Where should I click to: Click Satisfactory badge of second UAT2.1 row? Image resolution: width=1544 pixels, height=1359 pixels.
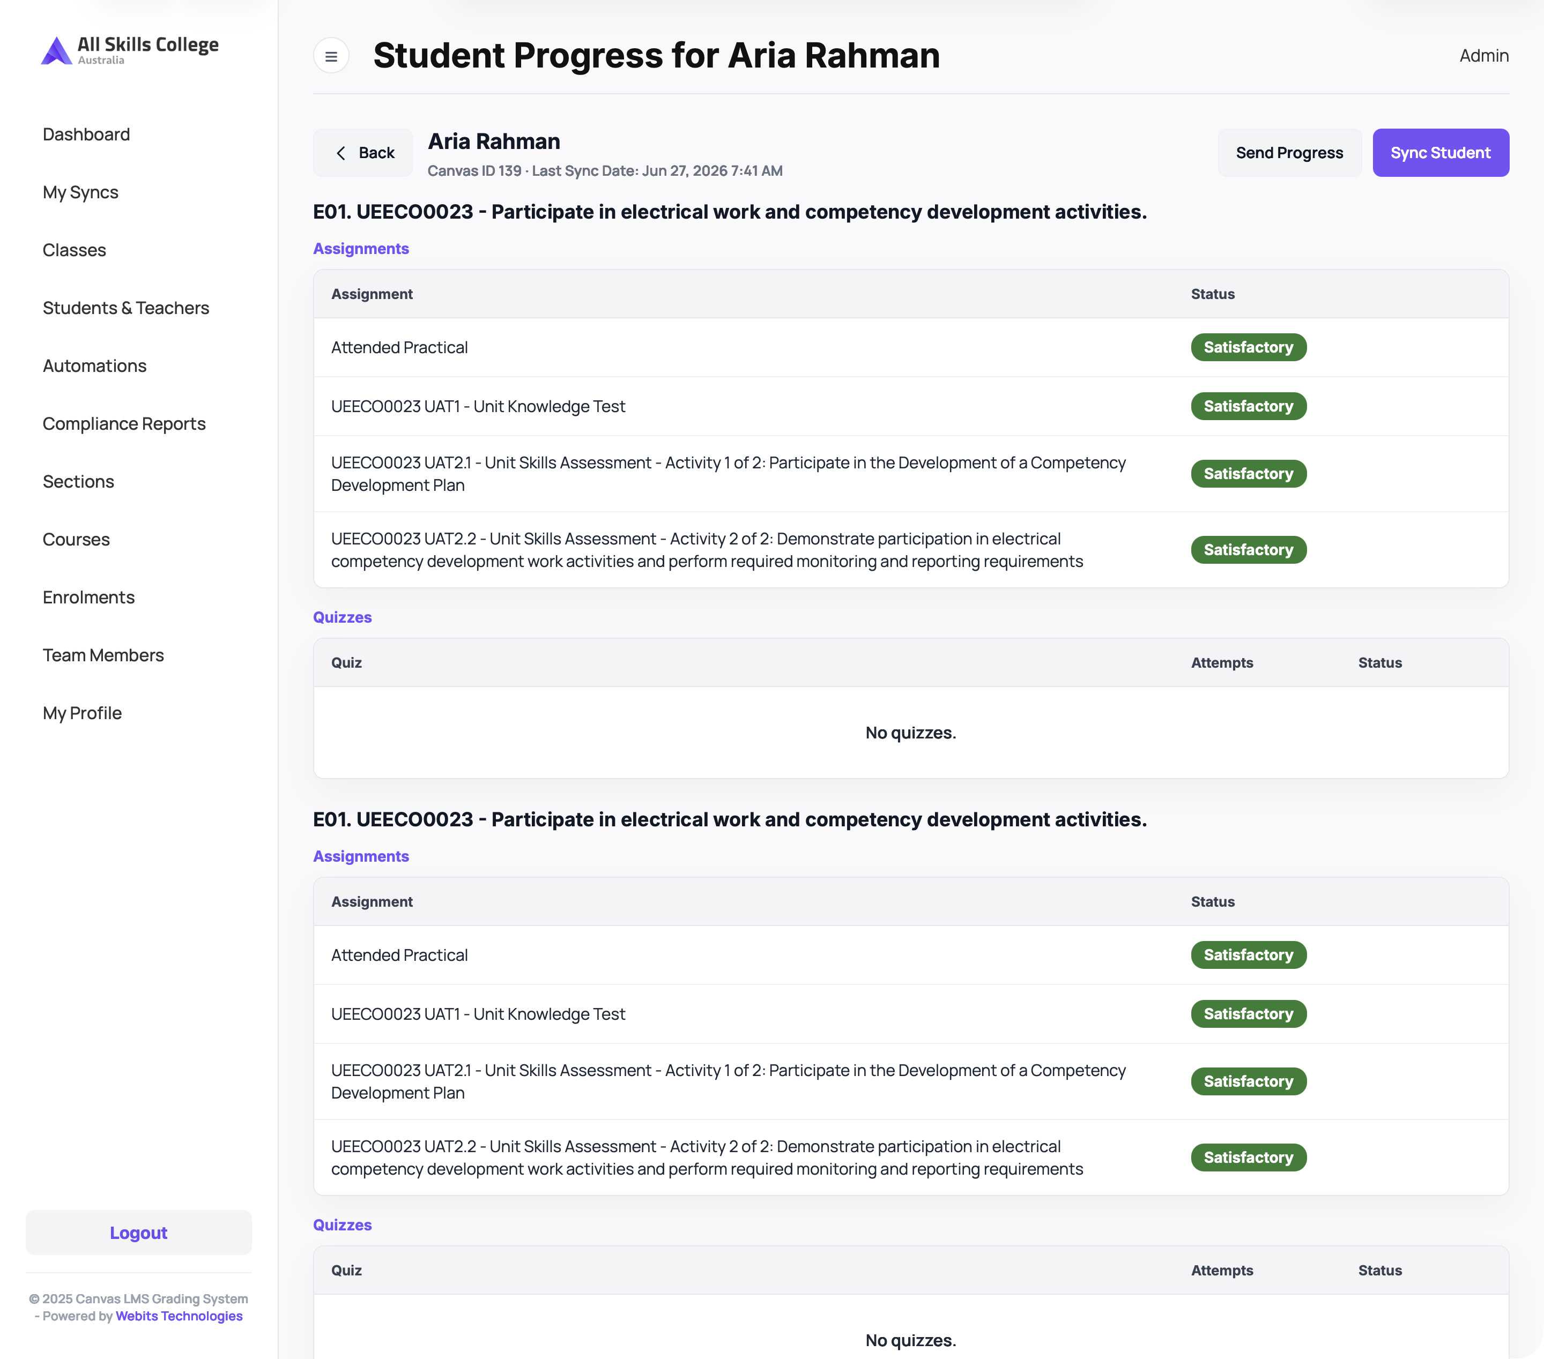pyautogui.click(x=1248, y=1081)
